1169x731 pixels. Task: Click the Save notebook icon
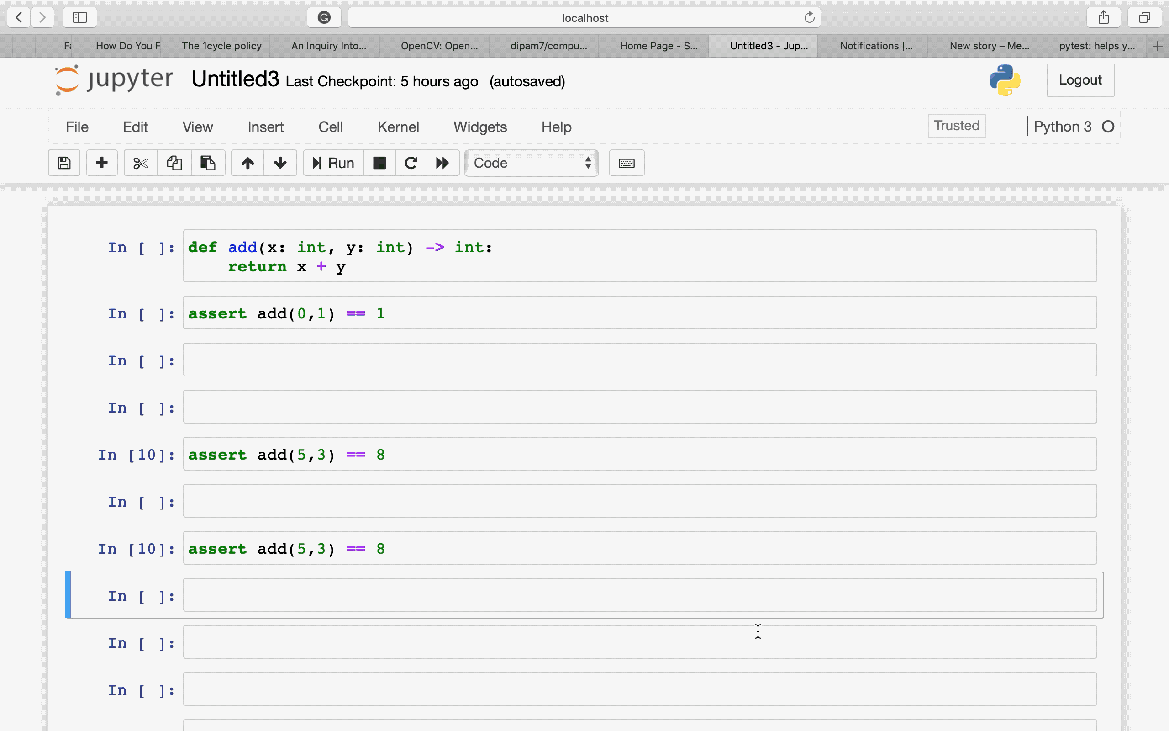point(64,164)
